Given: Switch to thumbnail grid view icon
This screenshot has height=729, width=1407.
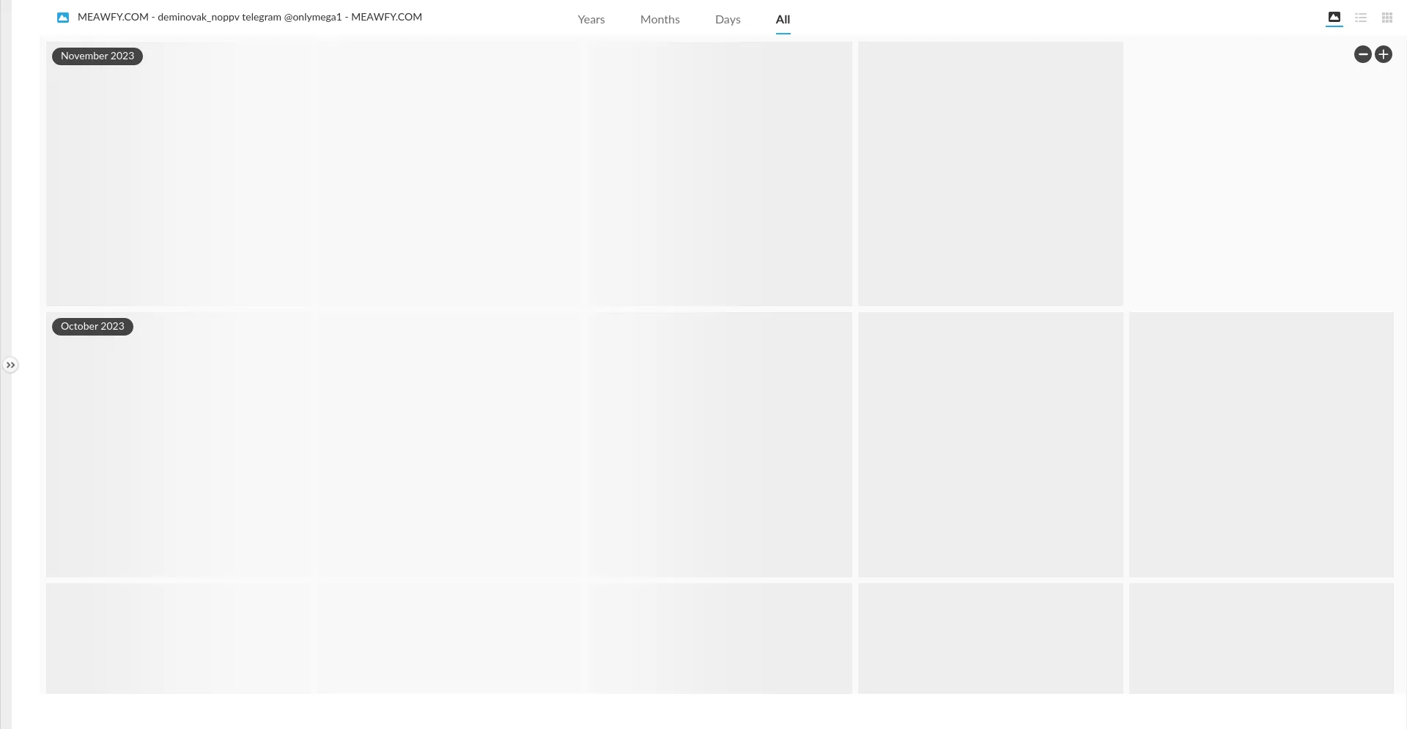Looking at the screenshot, I should point(1387,18).
